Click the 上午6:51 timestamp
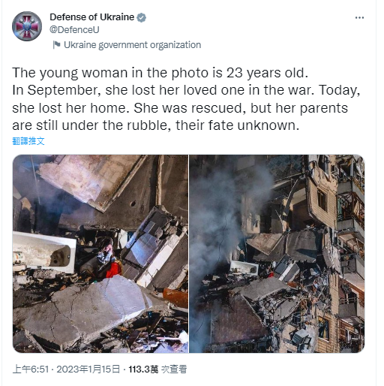384x386 pixels. click(x=30, y=369)
